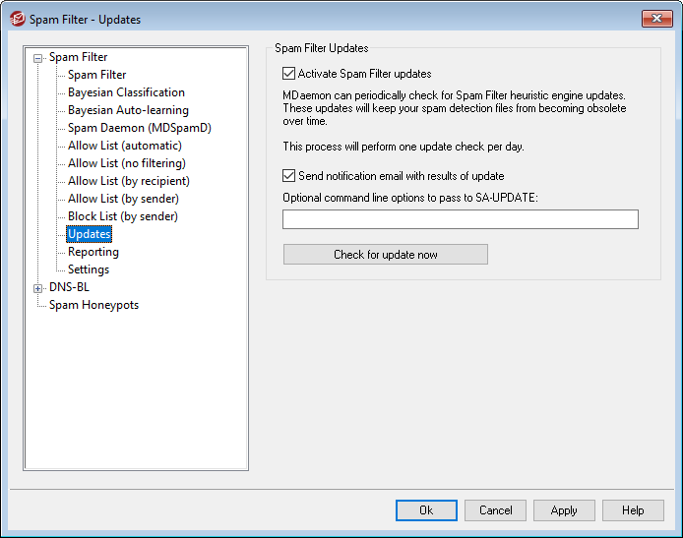Select Bayesian Classification in the tree
Viewport: 683px width, 538px height.
pyautogui.click(x=126, y=92)
